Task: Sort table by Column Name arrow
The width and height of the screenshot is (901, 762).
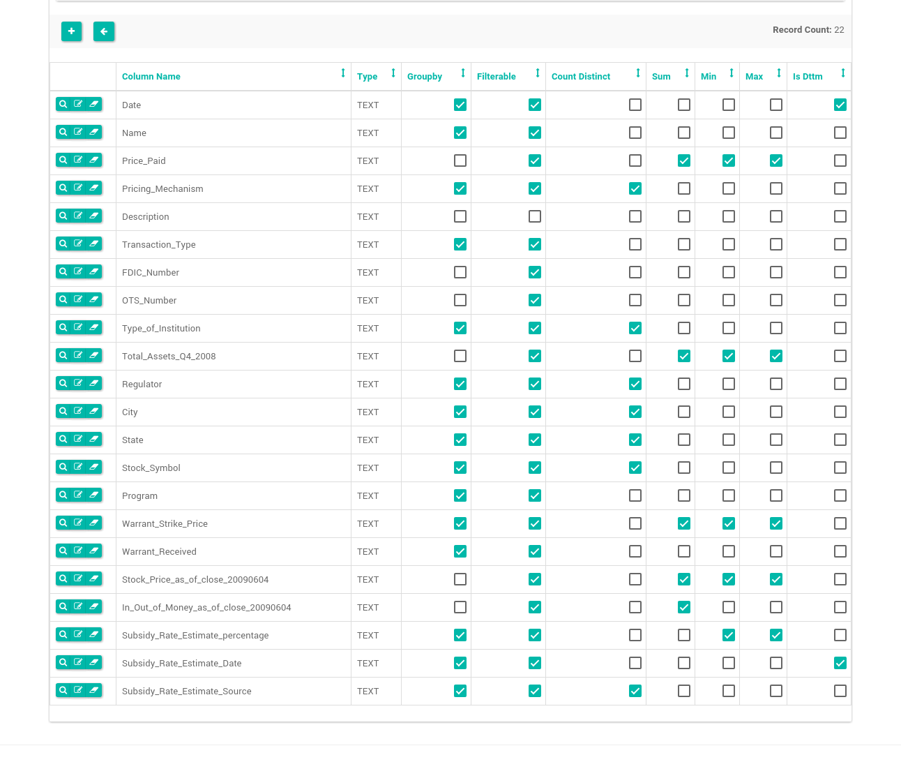Action: [x=343, y=73]
